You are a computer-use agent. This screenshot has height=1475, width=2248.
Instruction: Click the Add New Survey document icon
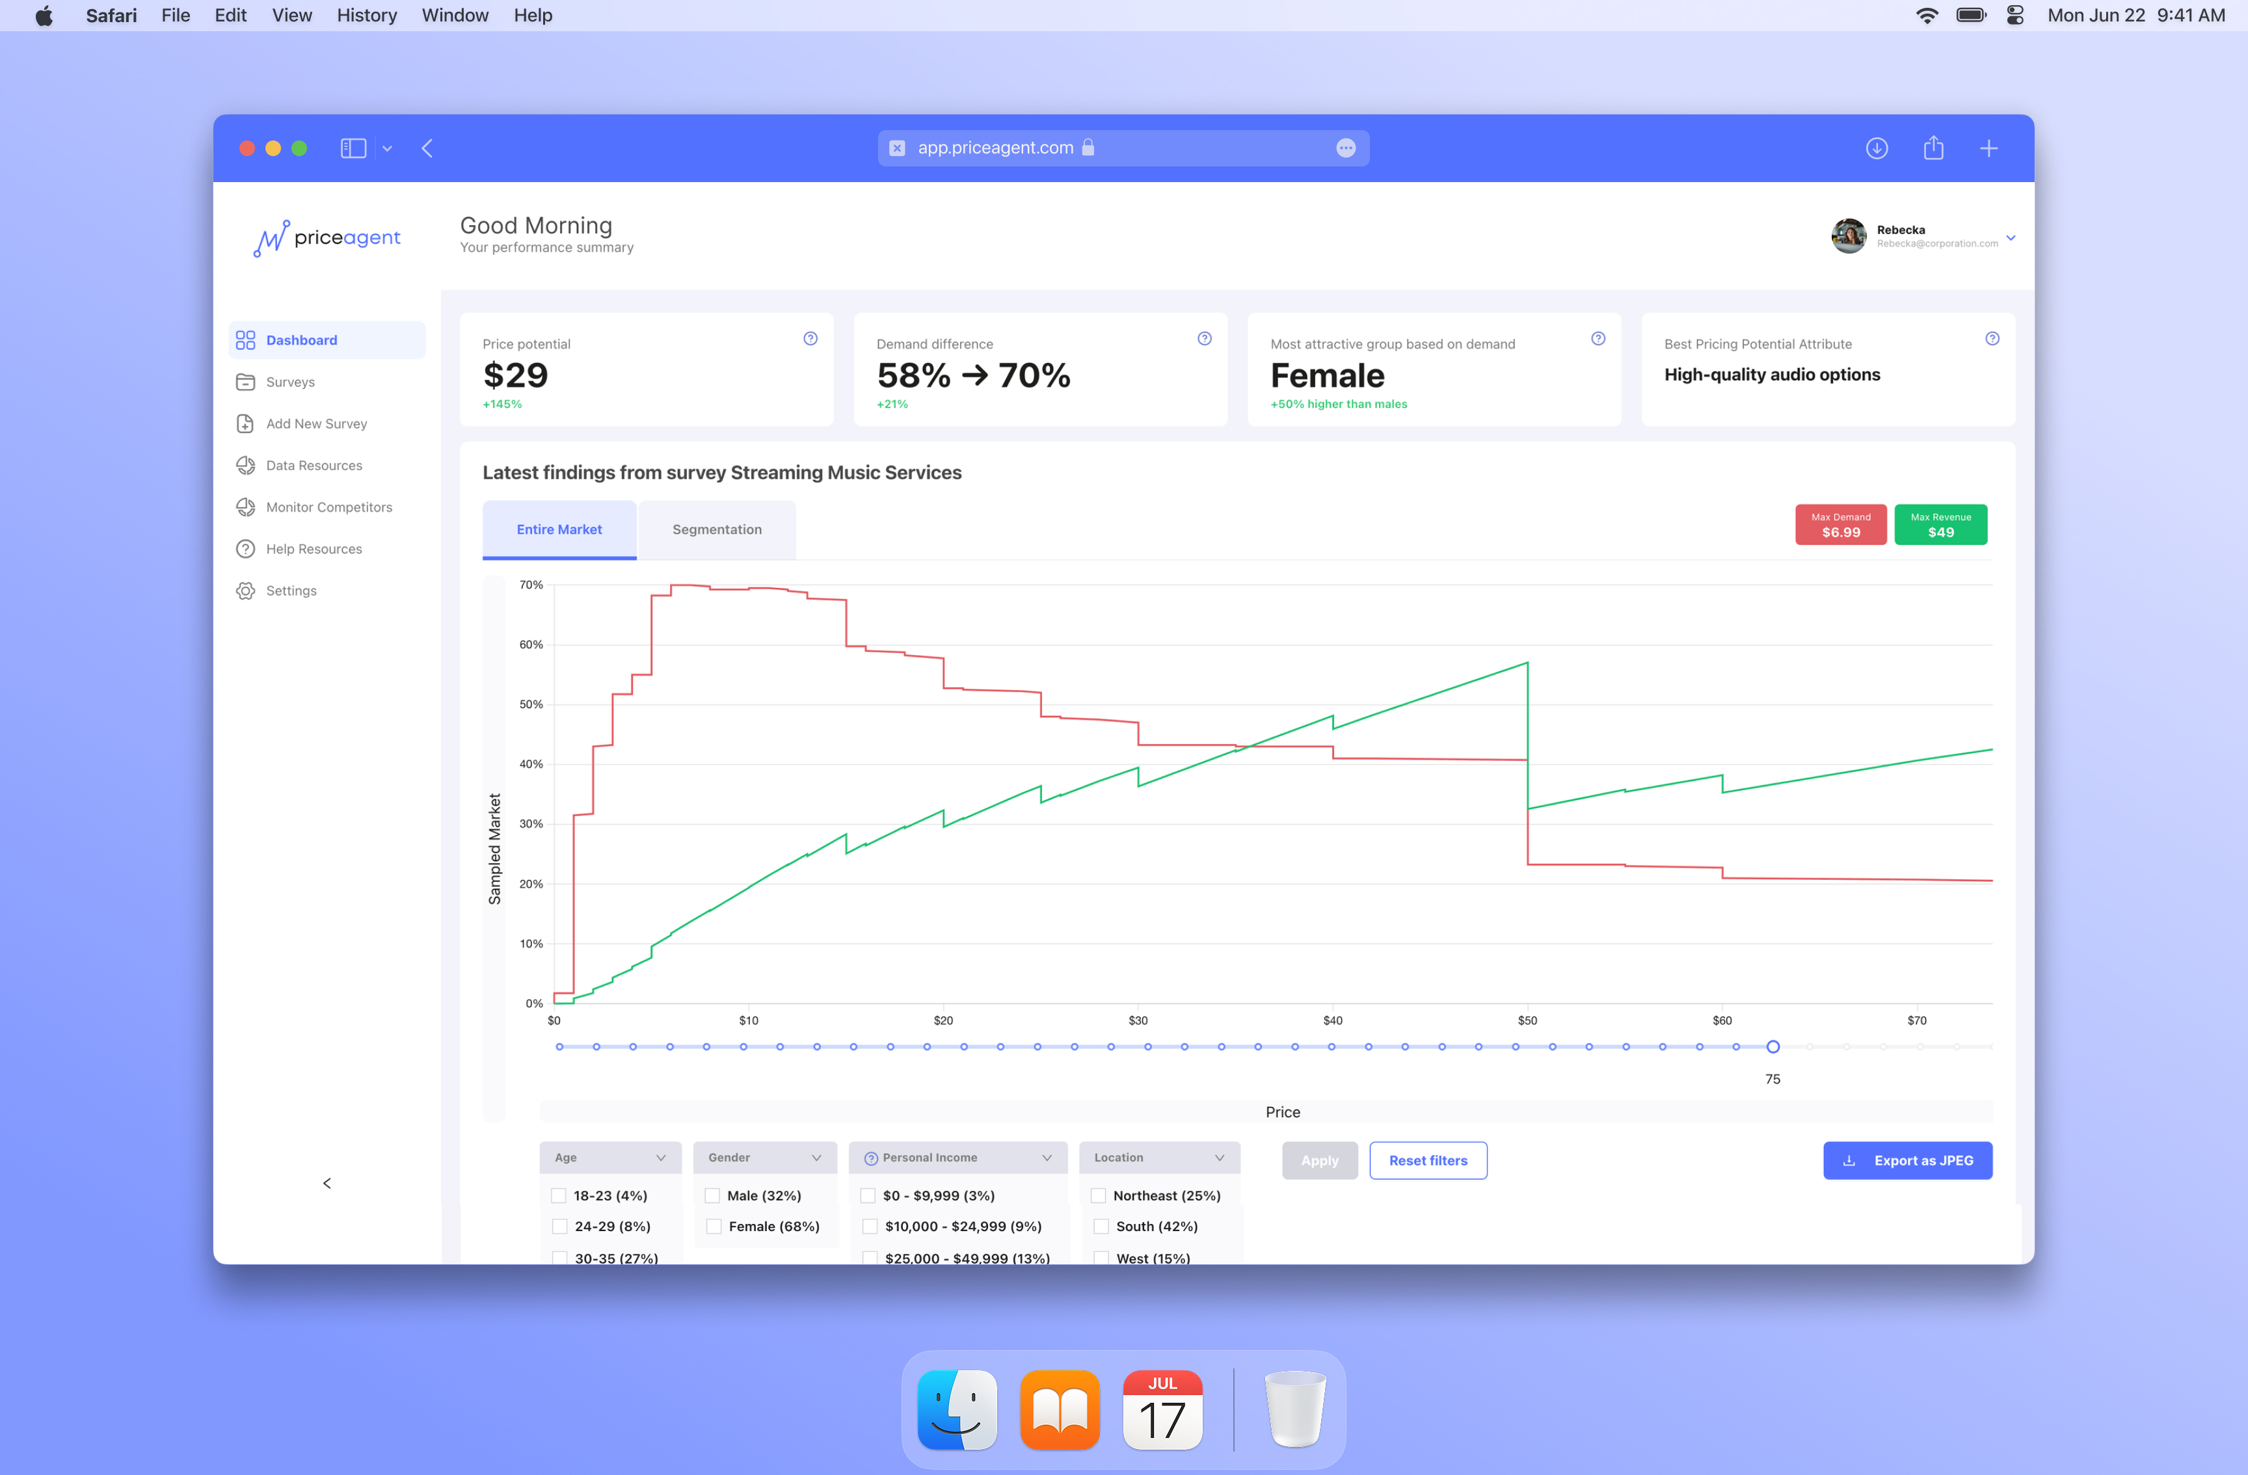246,423
